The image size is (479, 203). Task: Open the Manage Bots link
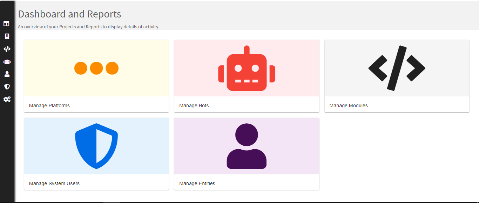194,106
